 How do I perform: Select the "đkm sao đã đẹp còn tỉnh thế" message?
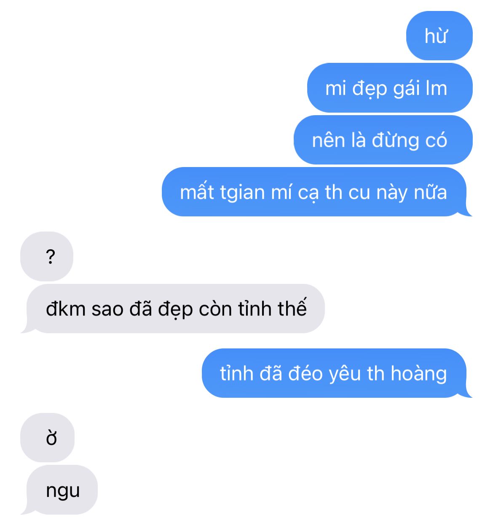pyautogui.click(x=173, y=308)
